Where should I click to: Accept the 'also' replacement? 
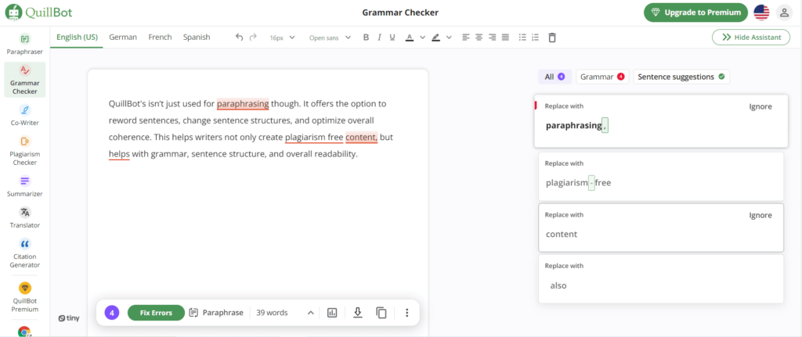tap(558, 285)
